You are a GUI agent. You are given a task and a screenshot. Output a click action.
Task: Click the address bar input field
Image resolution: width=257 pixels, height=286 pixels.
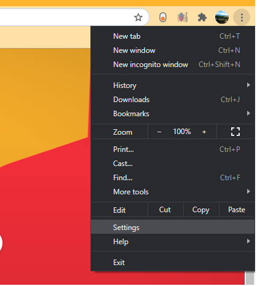click(x=66, y=17)
